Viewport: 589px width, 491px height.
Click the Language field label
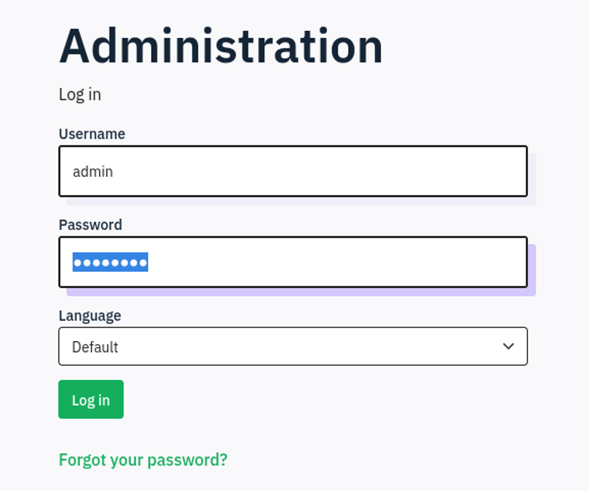(90, 316)
